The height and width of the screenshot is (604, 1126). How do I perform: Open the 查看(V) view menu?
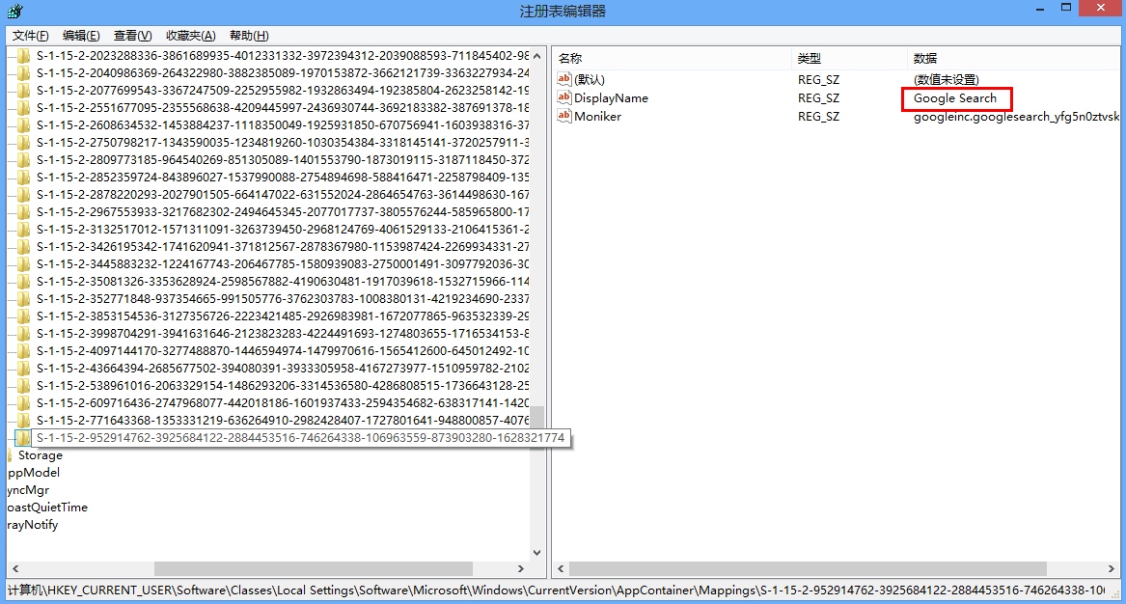pyautogui.click(x=132, y=36)
